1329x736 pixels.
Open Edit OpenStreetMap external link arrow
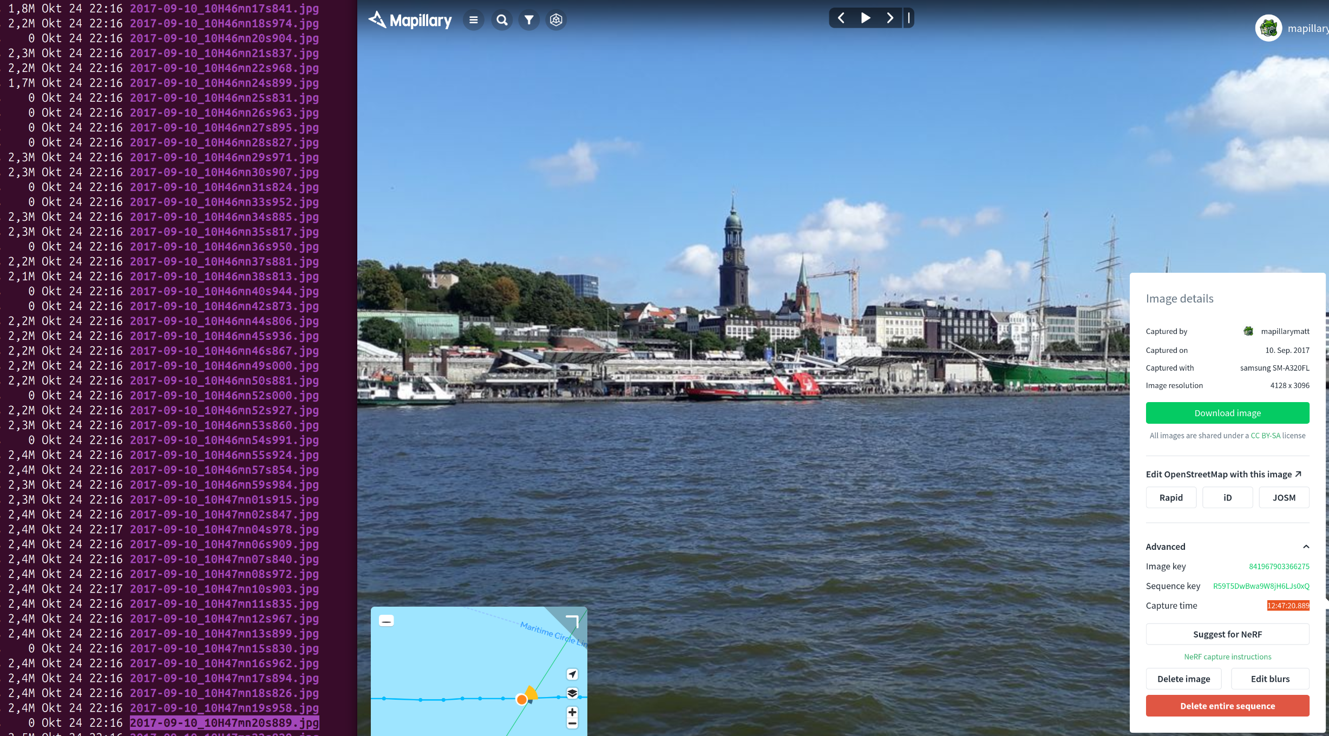[1298, 474]
